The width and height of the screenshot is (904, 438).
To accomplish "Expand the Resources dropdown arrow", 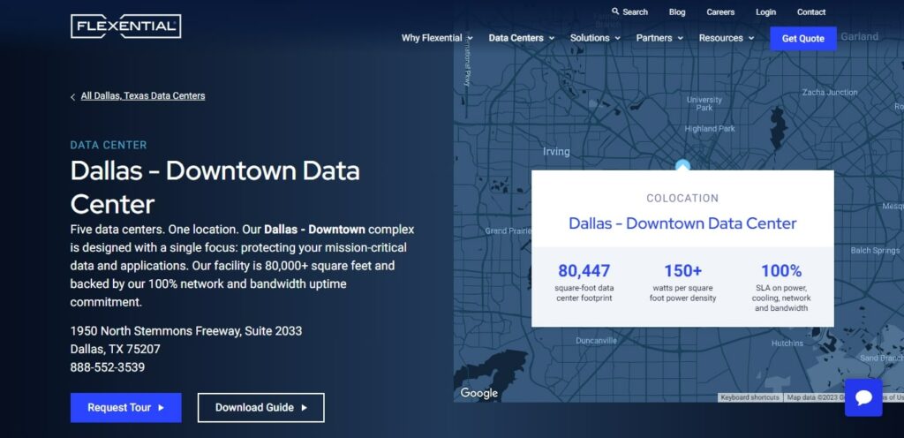I will pyautogui.click(x=751, y=38).
